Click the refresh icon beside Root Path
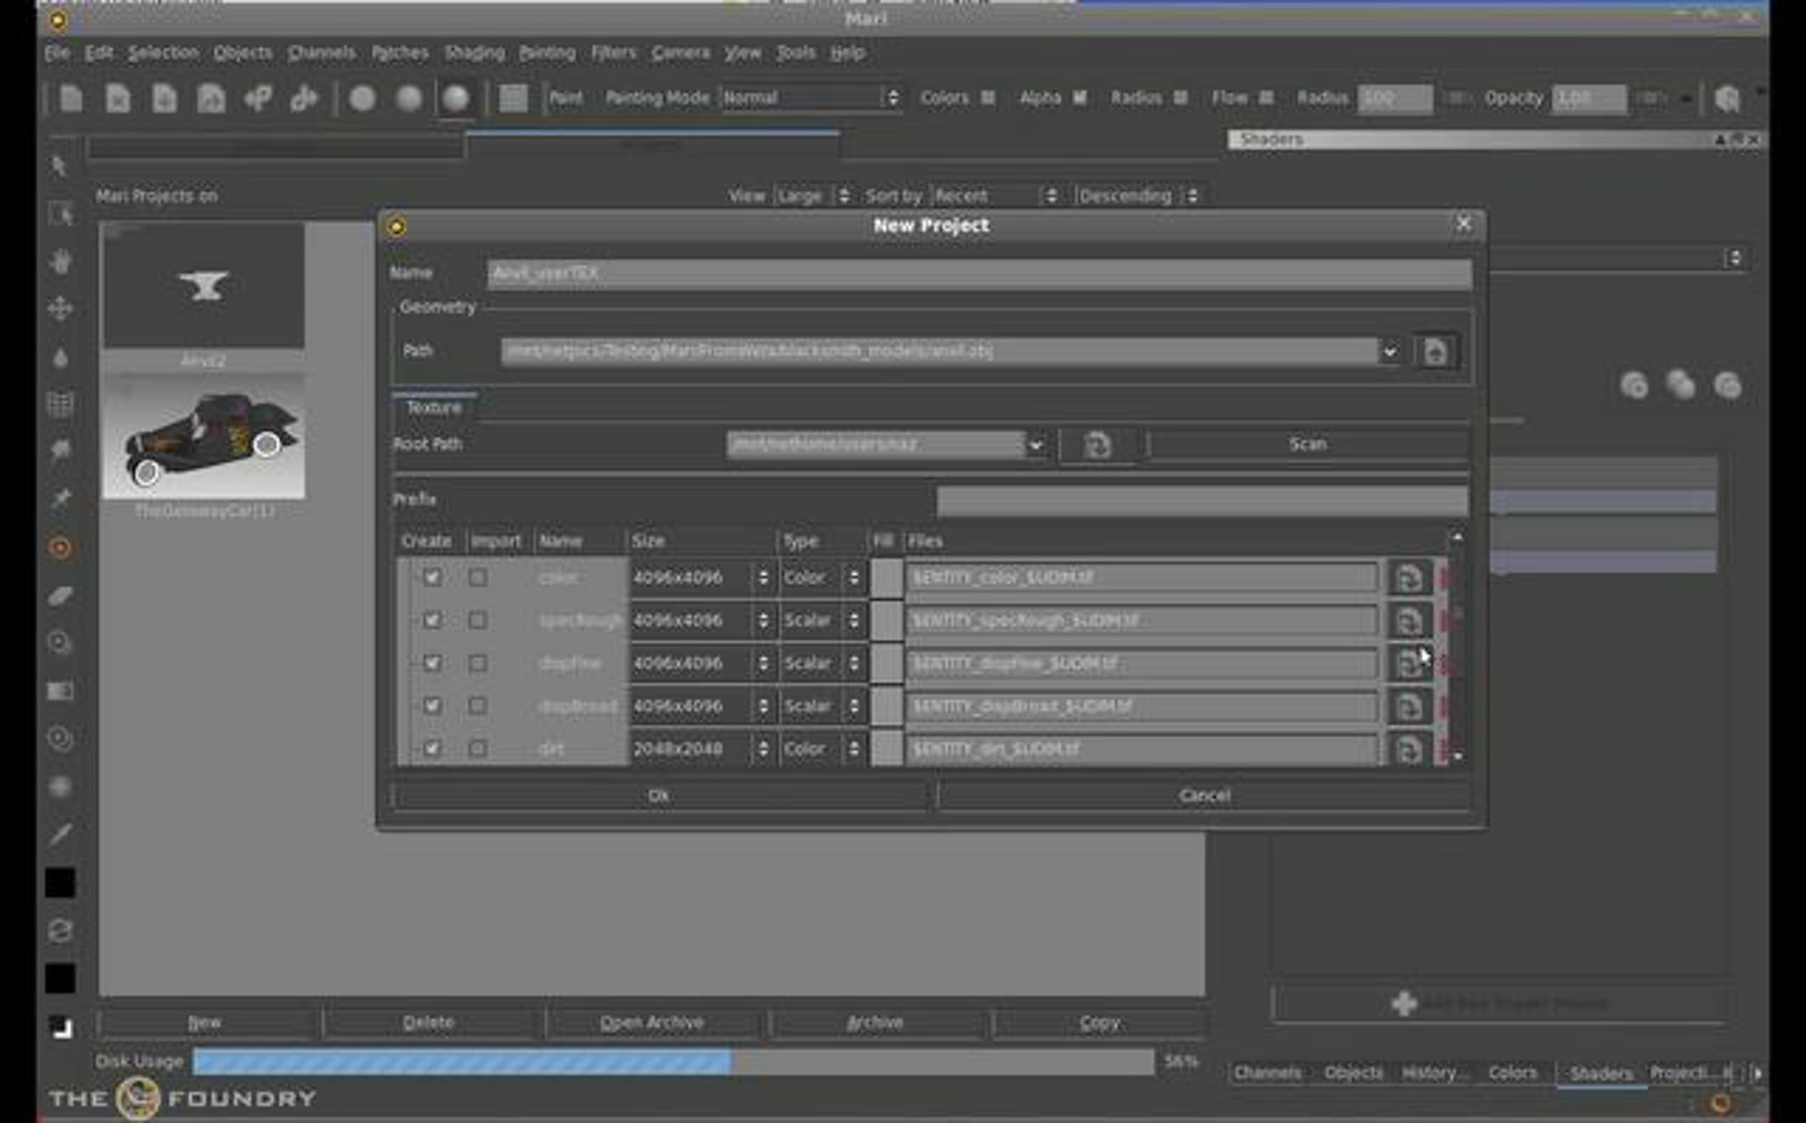1806x1123 pixels. (x=1098, y=445)
